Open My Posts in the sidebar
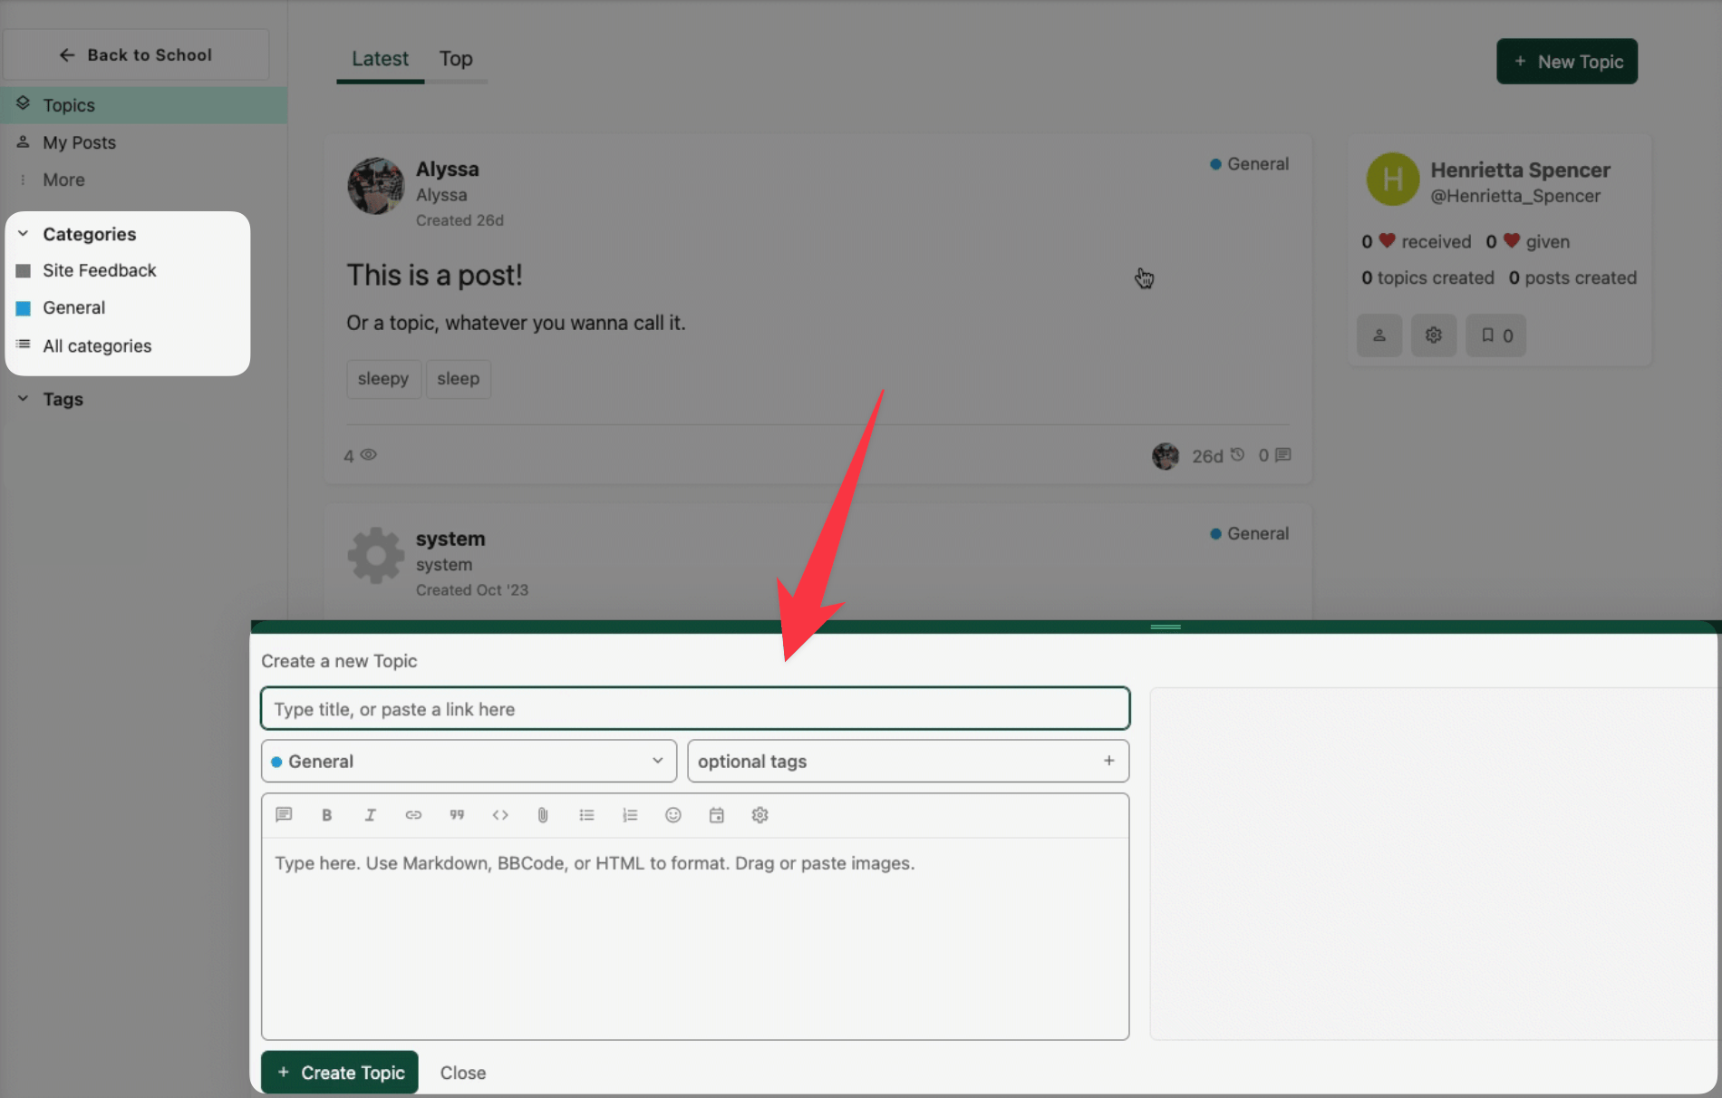This screenshot has width=1722, height=1098. point(79,142)
